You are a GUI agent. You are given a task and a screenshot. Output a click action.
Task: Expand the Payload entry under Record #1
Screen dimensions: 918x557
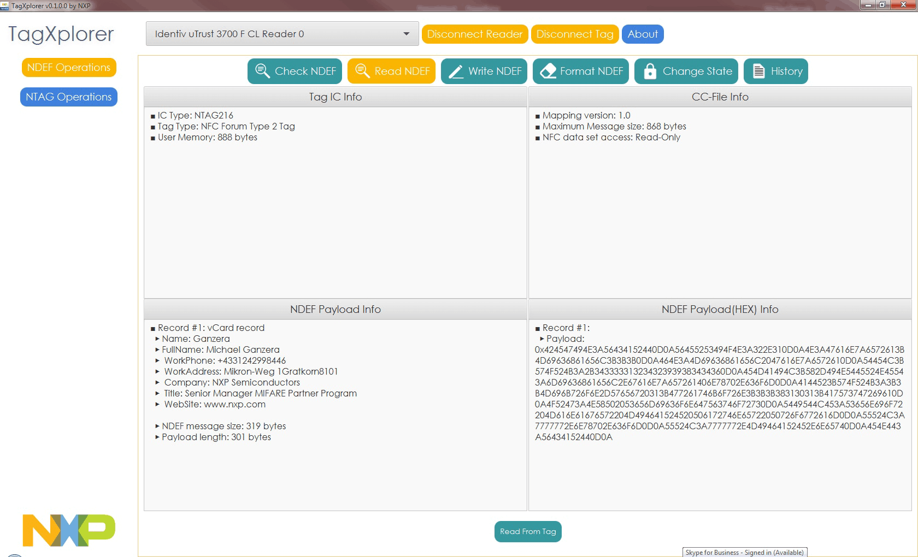pos(542,339)
